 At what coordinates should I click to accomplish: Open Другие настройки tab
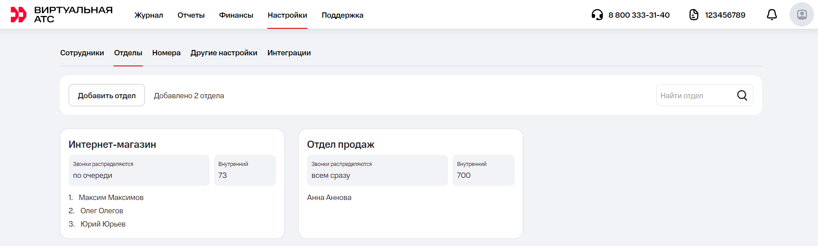(224, 53)
